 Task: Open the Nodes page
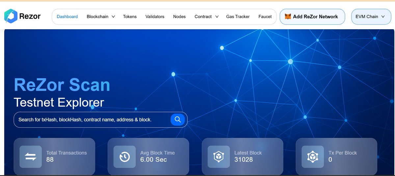pos(179,16)
